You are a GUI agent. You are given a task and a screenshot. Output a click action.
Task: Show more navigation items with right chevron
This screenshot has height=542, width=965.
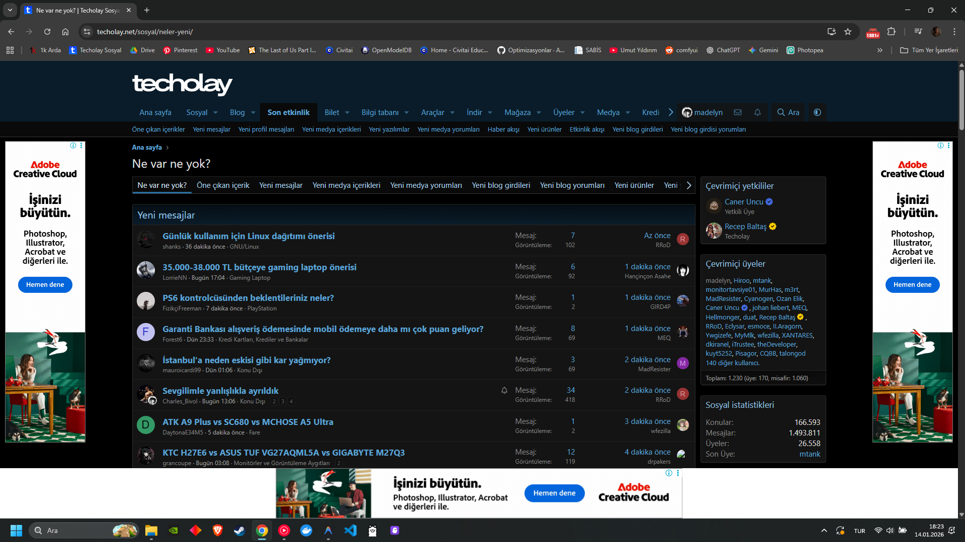[671, 113]
